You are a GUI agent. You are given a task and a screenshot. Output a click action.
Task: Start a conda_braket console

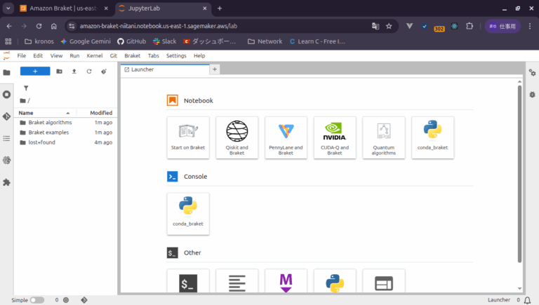point(188,214)
